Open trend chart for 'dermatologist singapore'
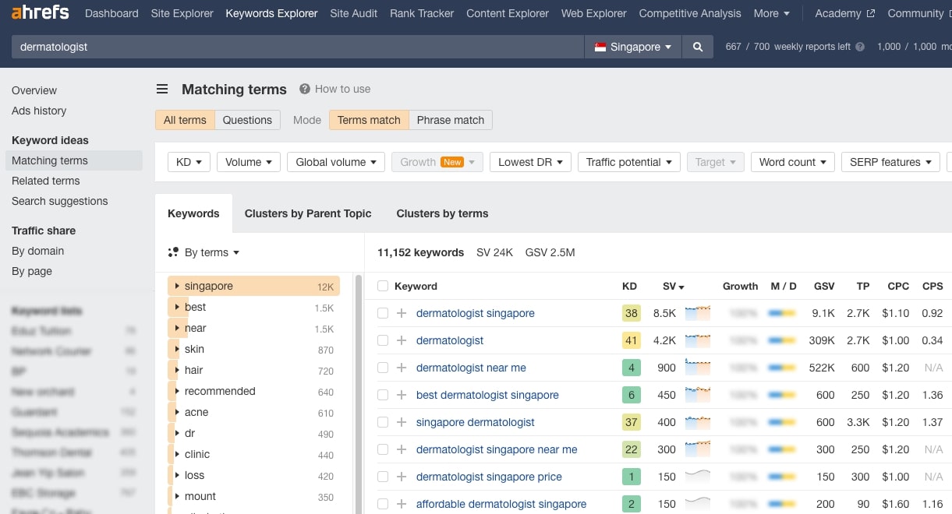 coord(698,313)
